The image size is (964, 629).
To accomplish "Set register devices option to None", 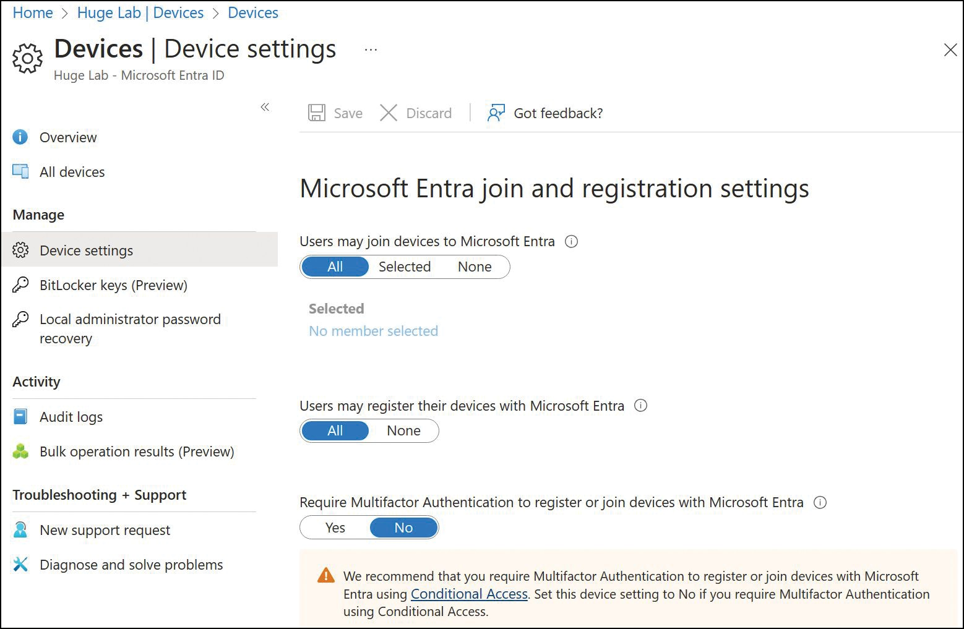I will coord(403,430).
